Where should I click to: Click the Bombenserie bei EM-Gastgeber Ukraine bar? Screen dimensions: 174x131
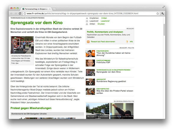[47, 114]
